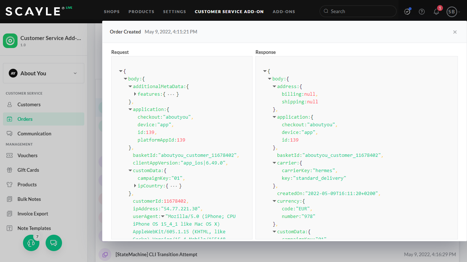Click the Search input field

(x=361, y=11)
